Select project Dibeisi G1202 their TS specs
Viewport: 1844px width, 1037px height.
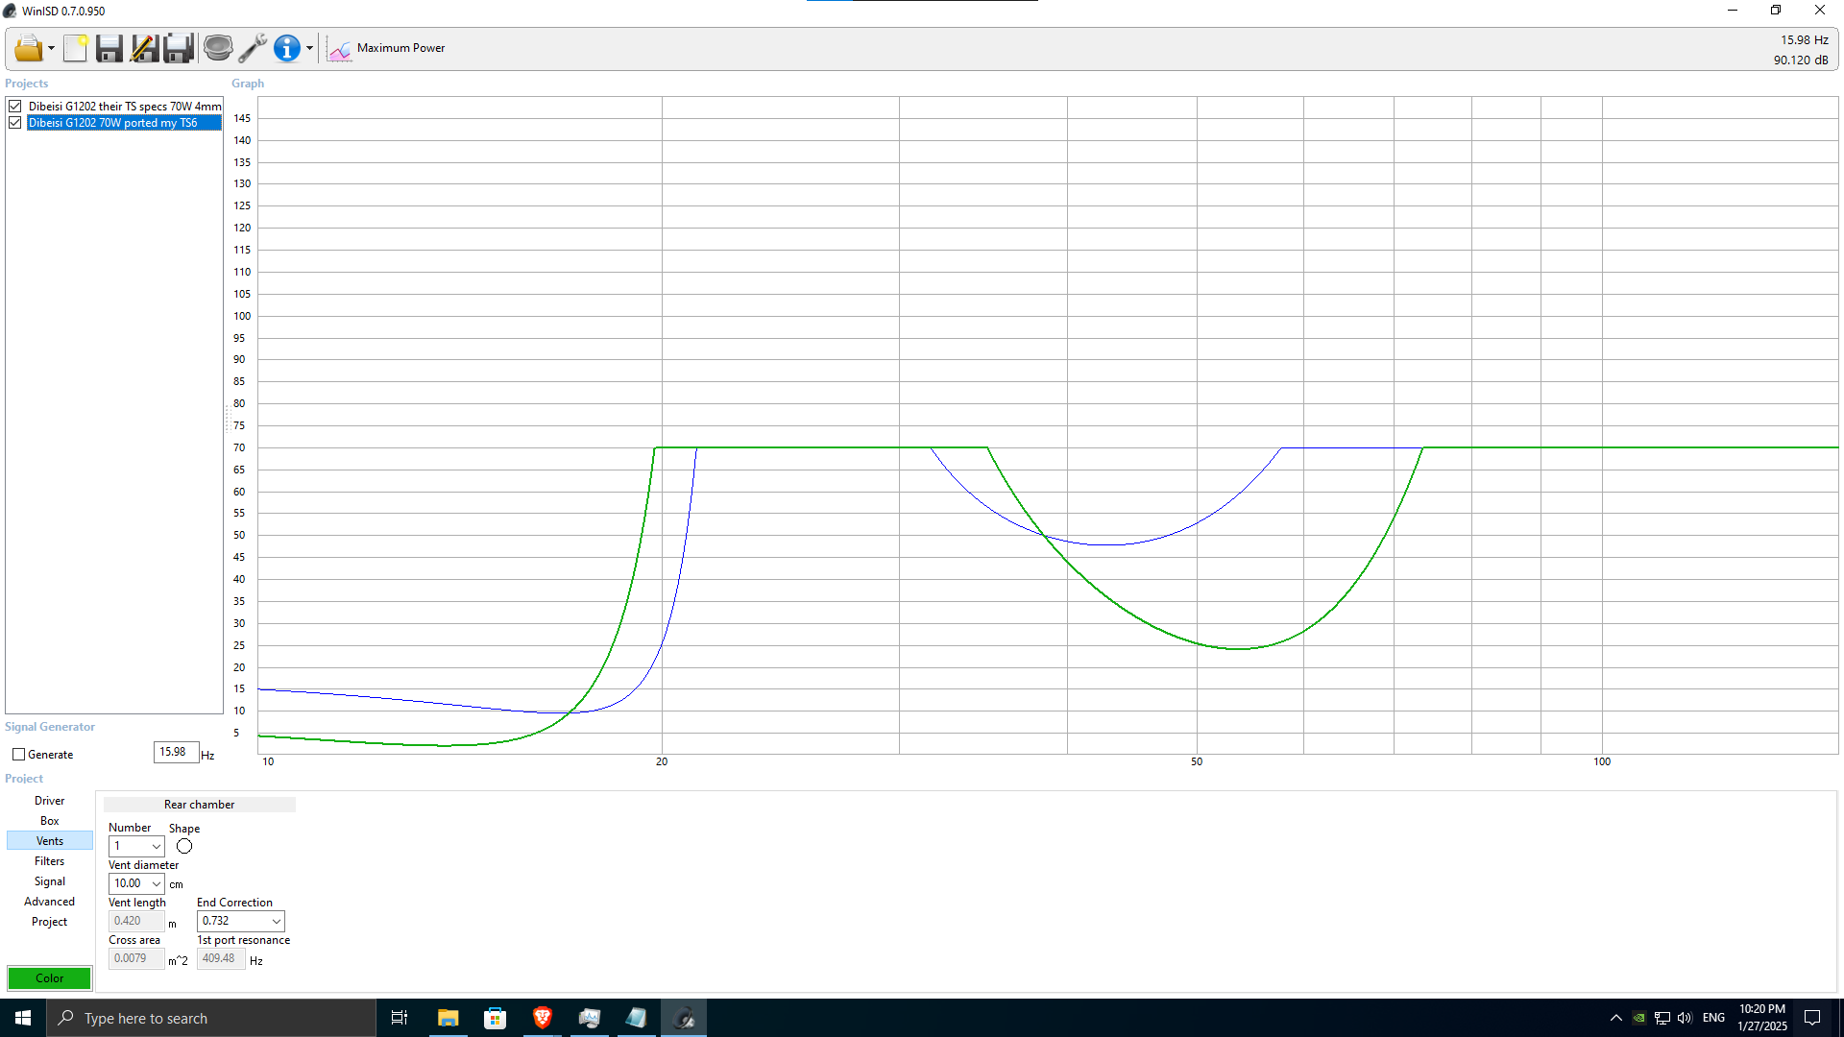(x=125, y=107)
